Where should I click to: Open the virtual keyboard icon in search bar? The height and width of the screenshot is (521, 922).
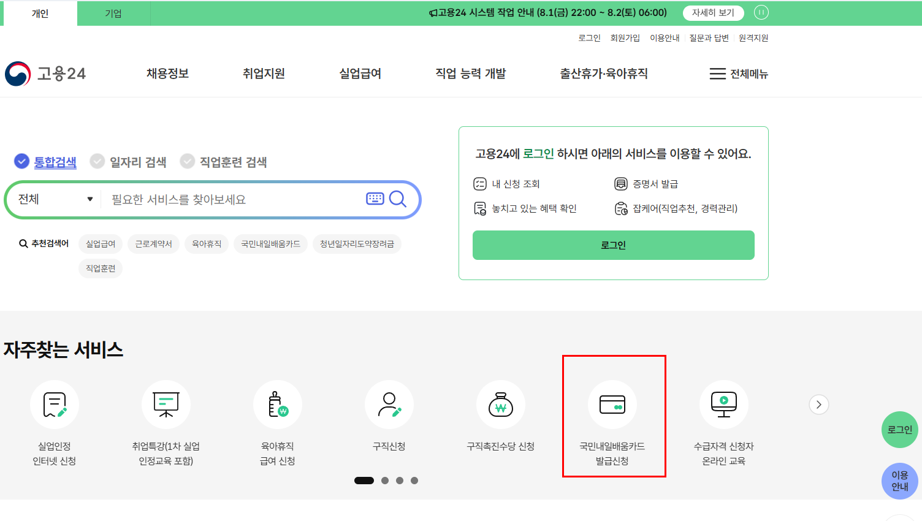click(375, 199)
